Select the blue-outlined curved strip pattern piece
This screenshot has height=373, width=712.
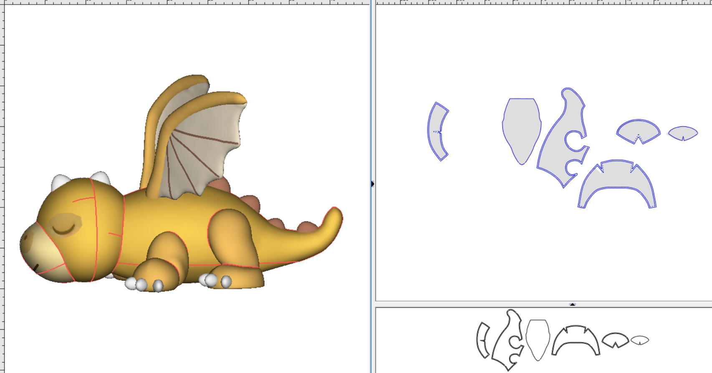[x=438, y=131]
